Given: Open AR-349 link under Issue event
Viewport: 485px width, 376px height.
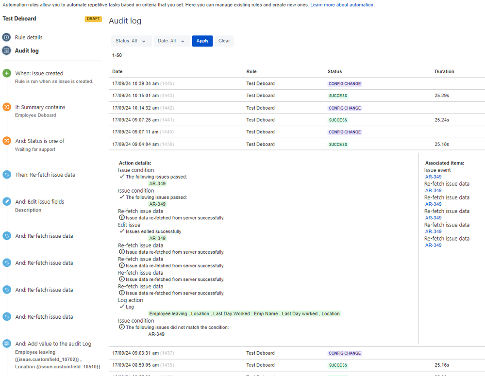Looking at the screenshot, I should tap(433, 177).
